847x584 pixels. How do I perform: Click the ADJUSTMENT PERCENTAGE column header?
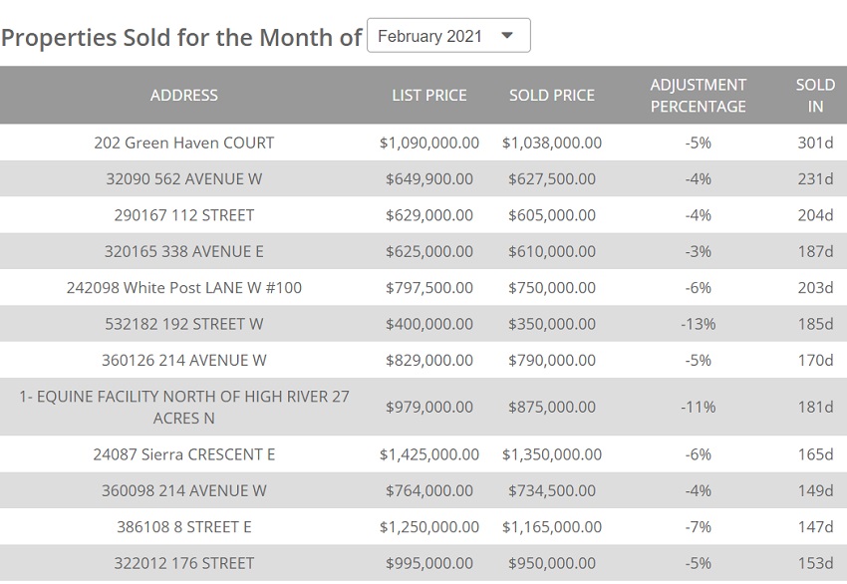pos(698,96)
